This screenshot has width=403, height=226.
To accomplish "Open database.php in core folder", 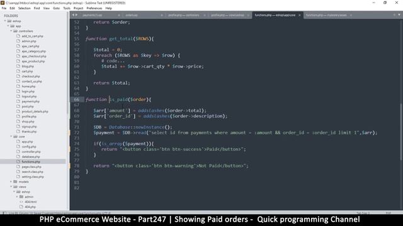I will [x=31, y=156].
